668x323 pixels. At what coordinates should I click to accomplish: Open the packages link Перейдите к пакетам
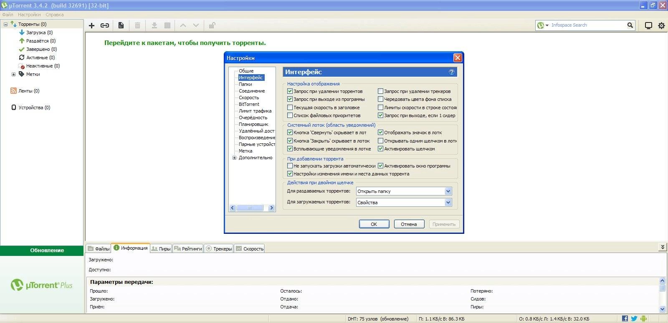[x=185, y=43]
